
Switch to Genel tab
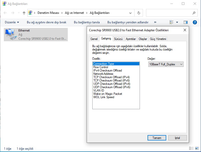click(94, 39)
